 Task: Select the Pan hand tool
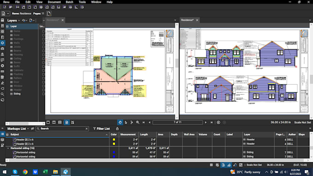coord(120,122)
